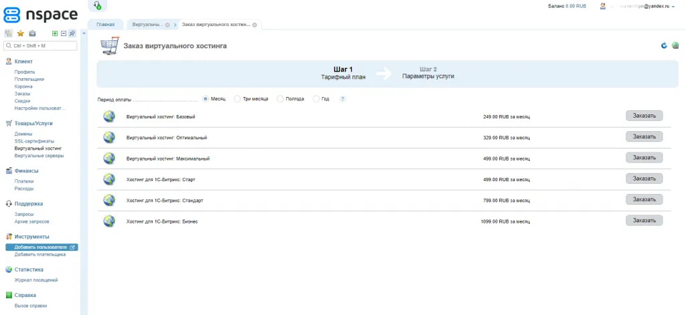Screen dimensions: 686x315
Task: Select the Заказ виртуального хостин... tab
Action: click(216, 25)
